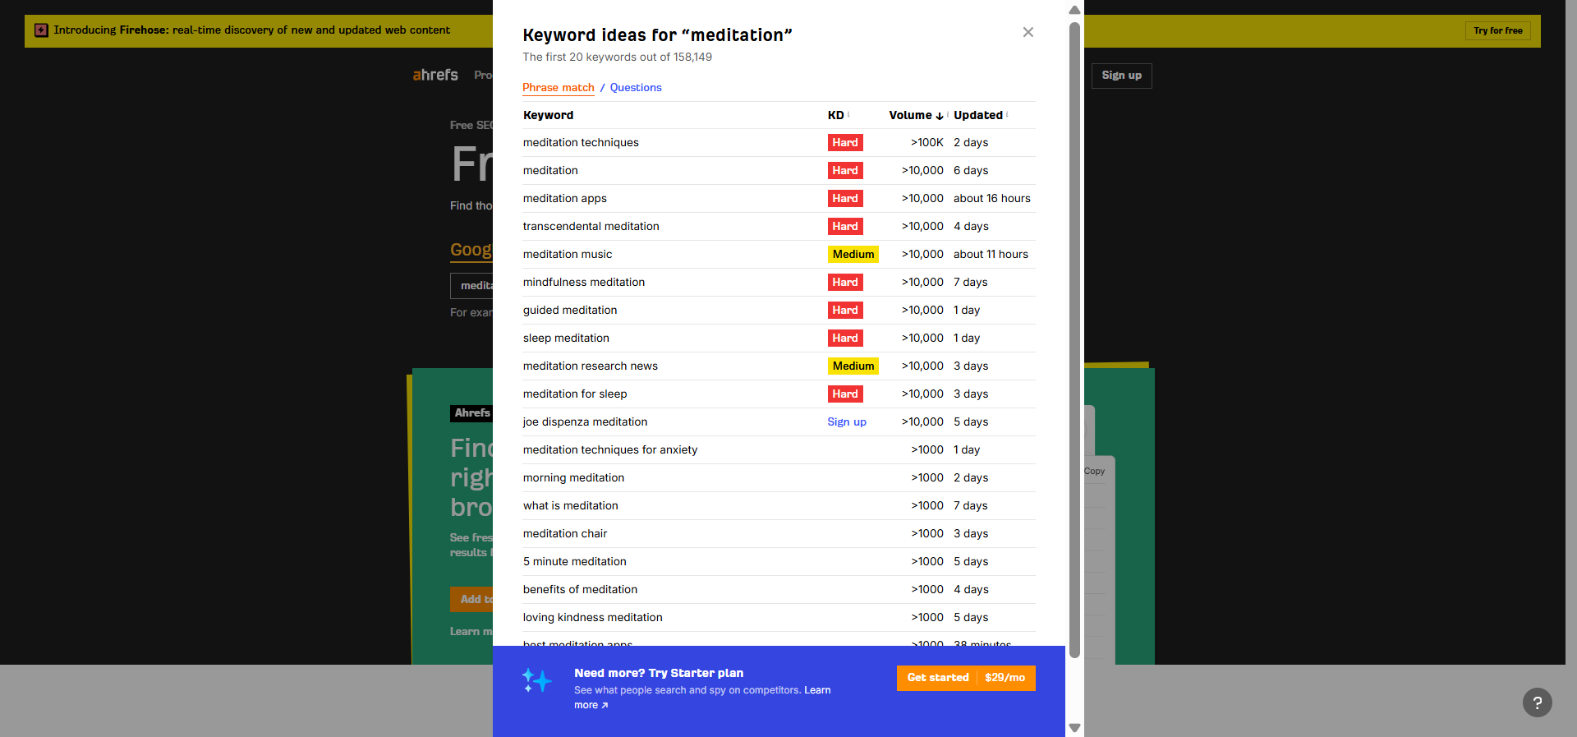Viewport: 1577px width, 737px height.
Task: Click the Sign up button in the header
Action: pyautogui.click(x=1121, y=76)
